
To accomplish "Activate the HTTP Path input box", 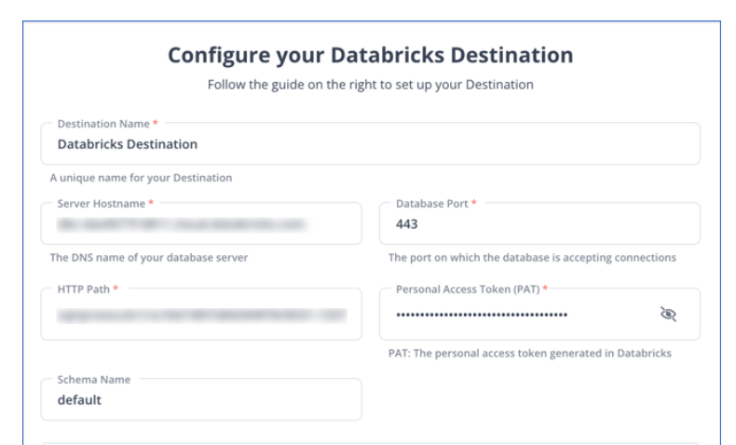I will pyautogui.click(x=201, y=314).
